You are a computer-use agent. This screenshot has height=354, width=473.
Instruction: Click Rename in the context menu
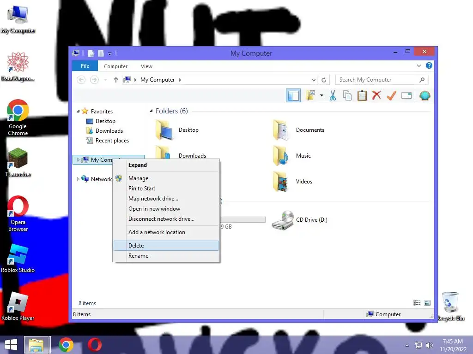tap(166, 255)
